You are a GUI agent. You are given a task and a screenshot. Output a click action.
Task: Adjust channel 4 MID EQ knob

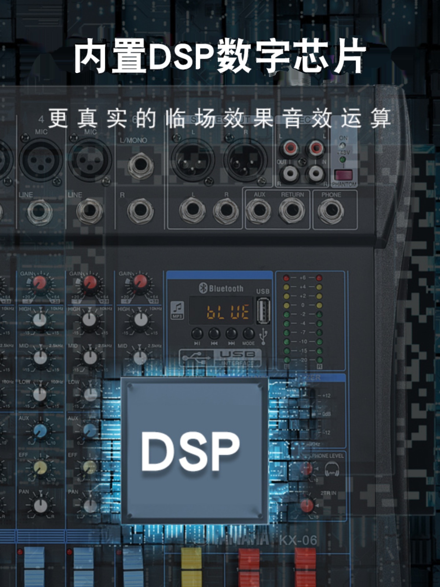coord(40,357)
